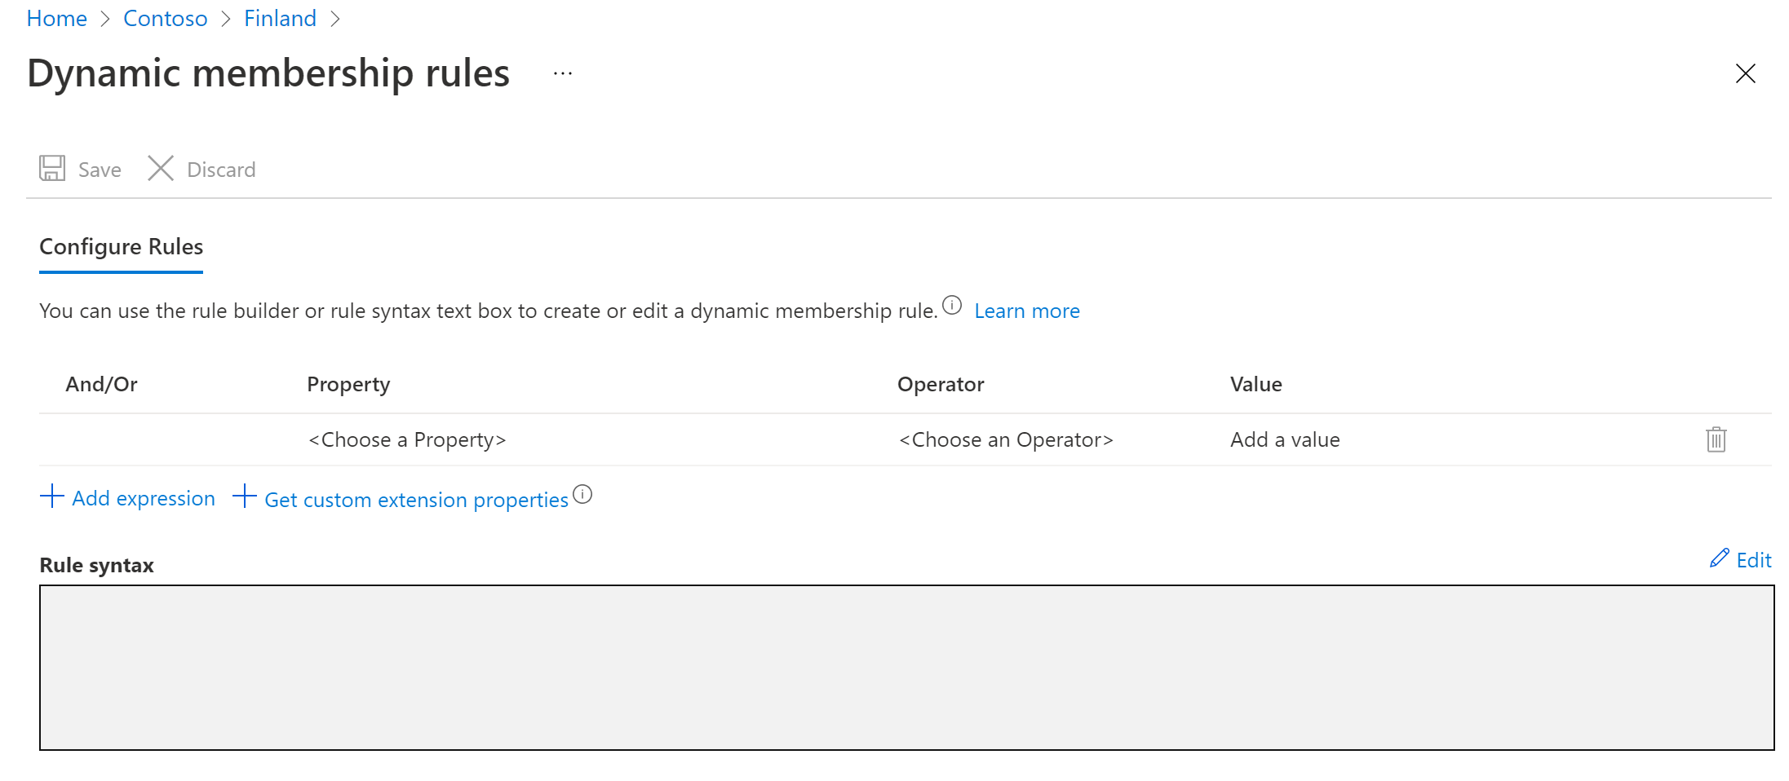
Task: Navigate to Contoso in the breadcrumb
Action: [166, 19]
